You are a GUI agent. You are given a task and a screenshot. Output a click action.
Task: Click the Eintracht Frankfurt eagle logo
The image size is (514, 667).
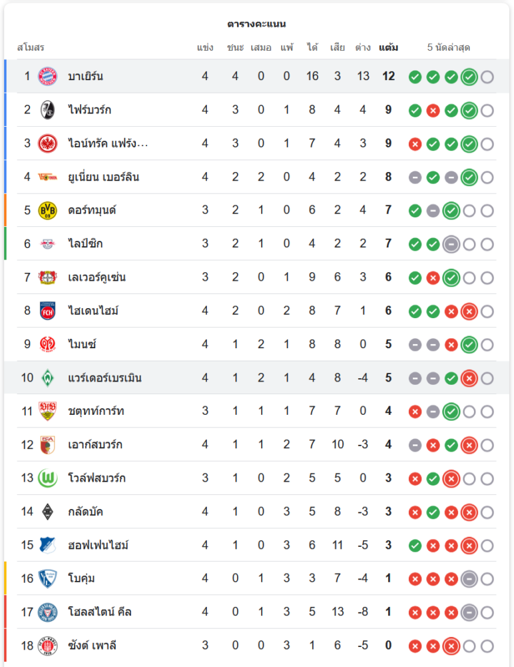click(x=47, y=143)
